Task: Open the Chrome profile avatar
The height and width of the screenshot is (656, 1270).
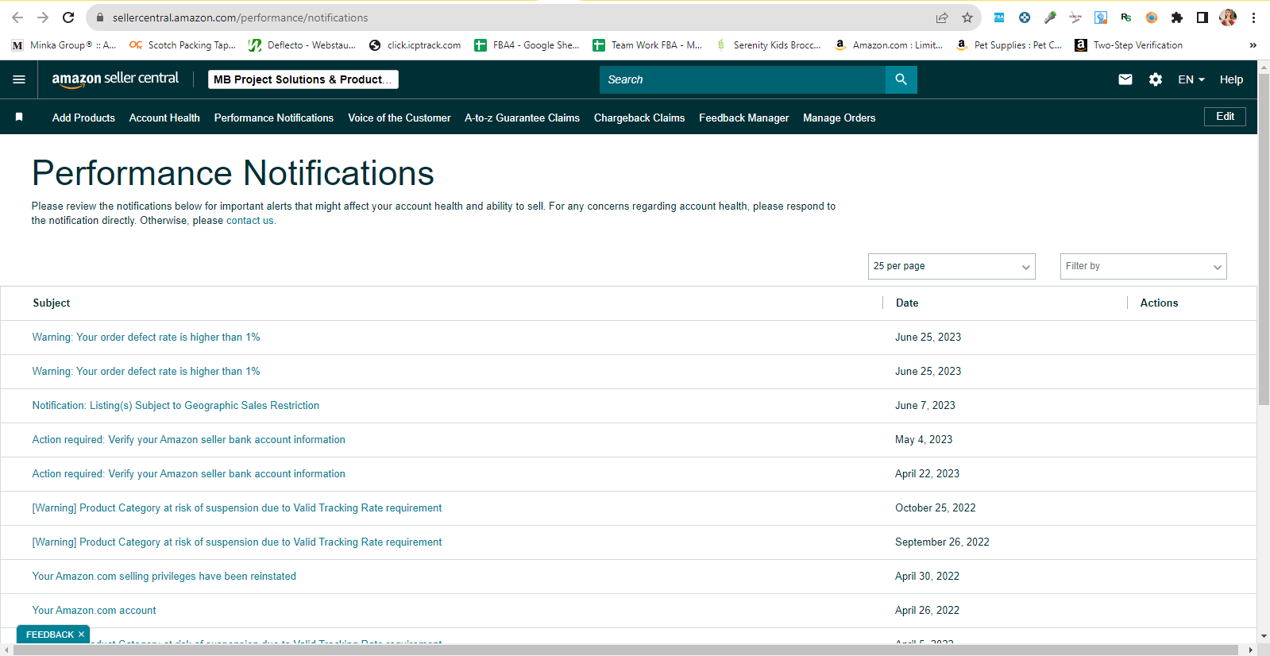Action: [1228, 17]
